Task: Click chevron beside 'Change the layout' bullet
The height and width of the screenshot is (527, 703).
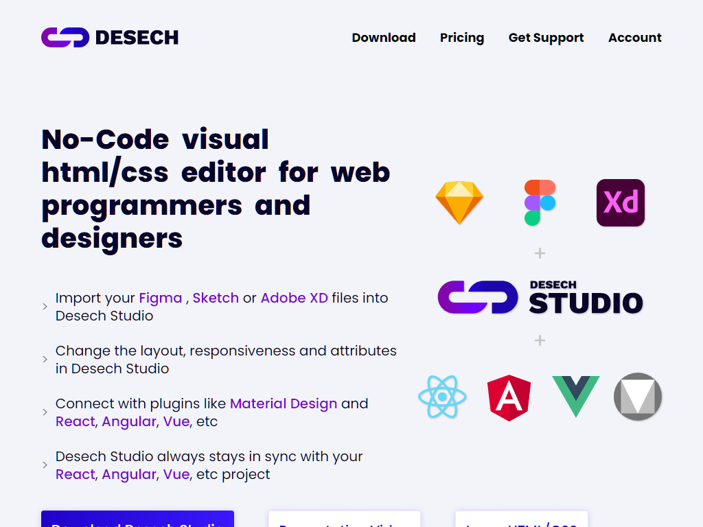Action: tap(45, 360)
